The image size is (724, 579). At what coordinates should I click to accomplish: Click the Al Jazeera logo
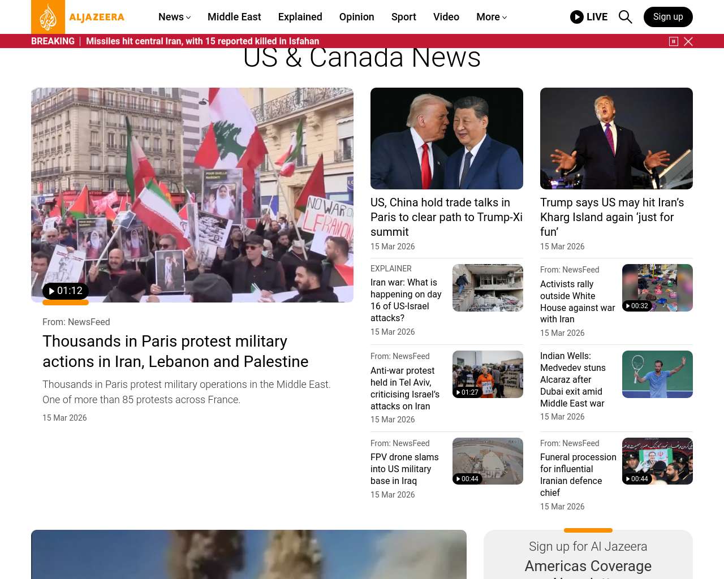point(78,17)
